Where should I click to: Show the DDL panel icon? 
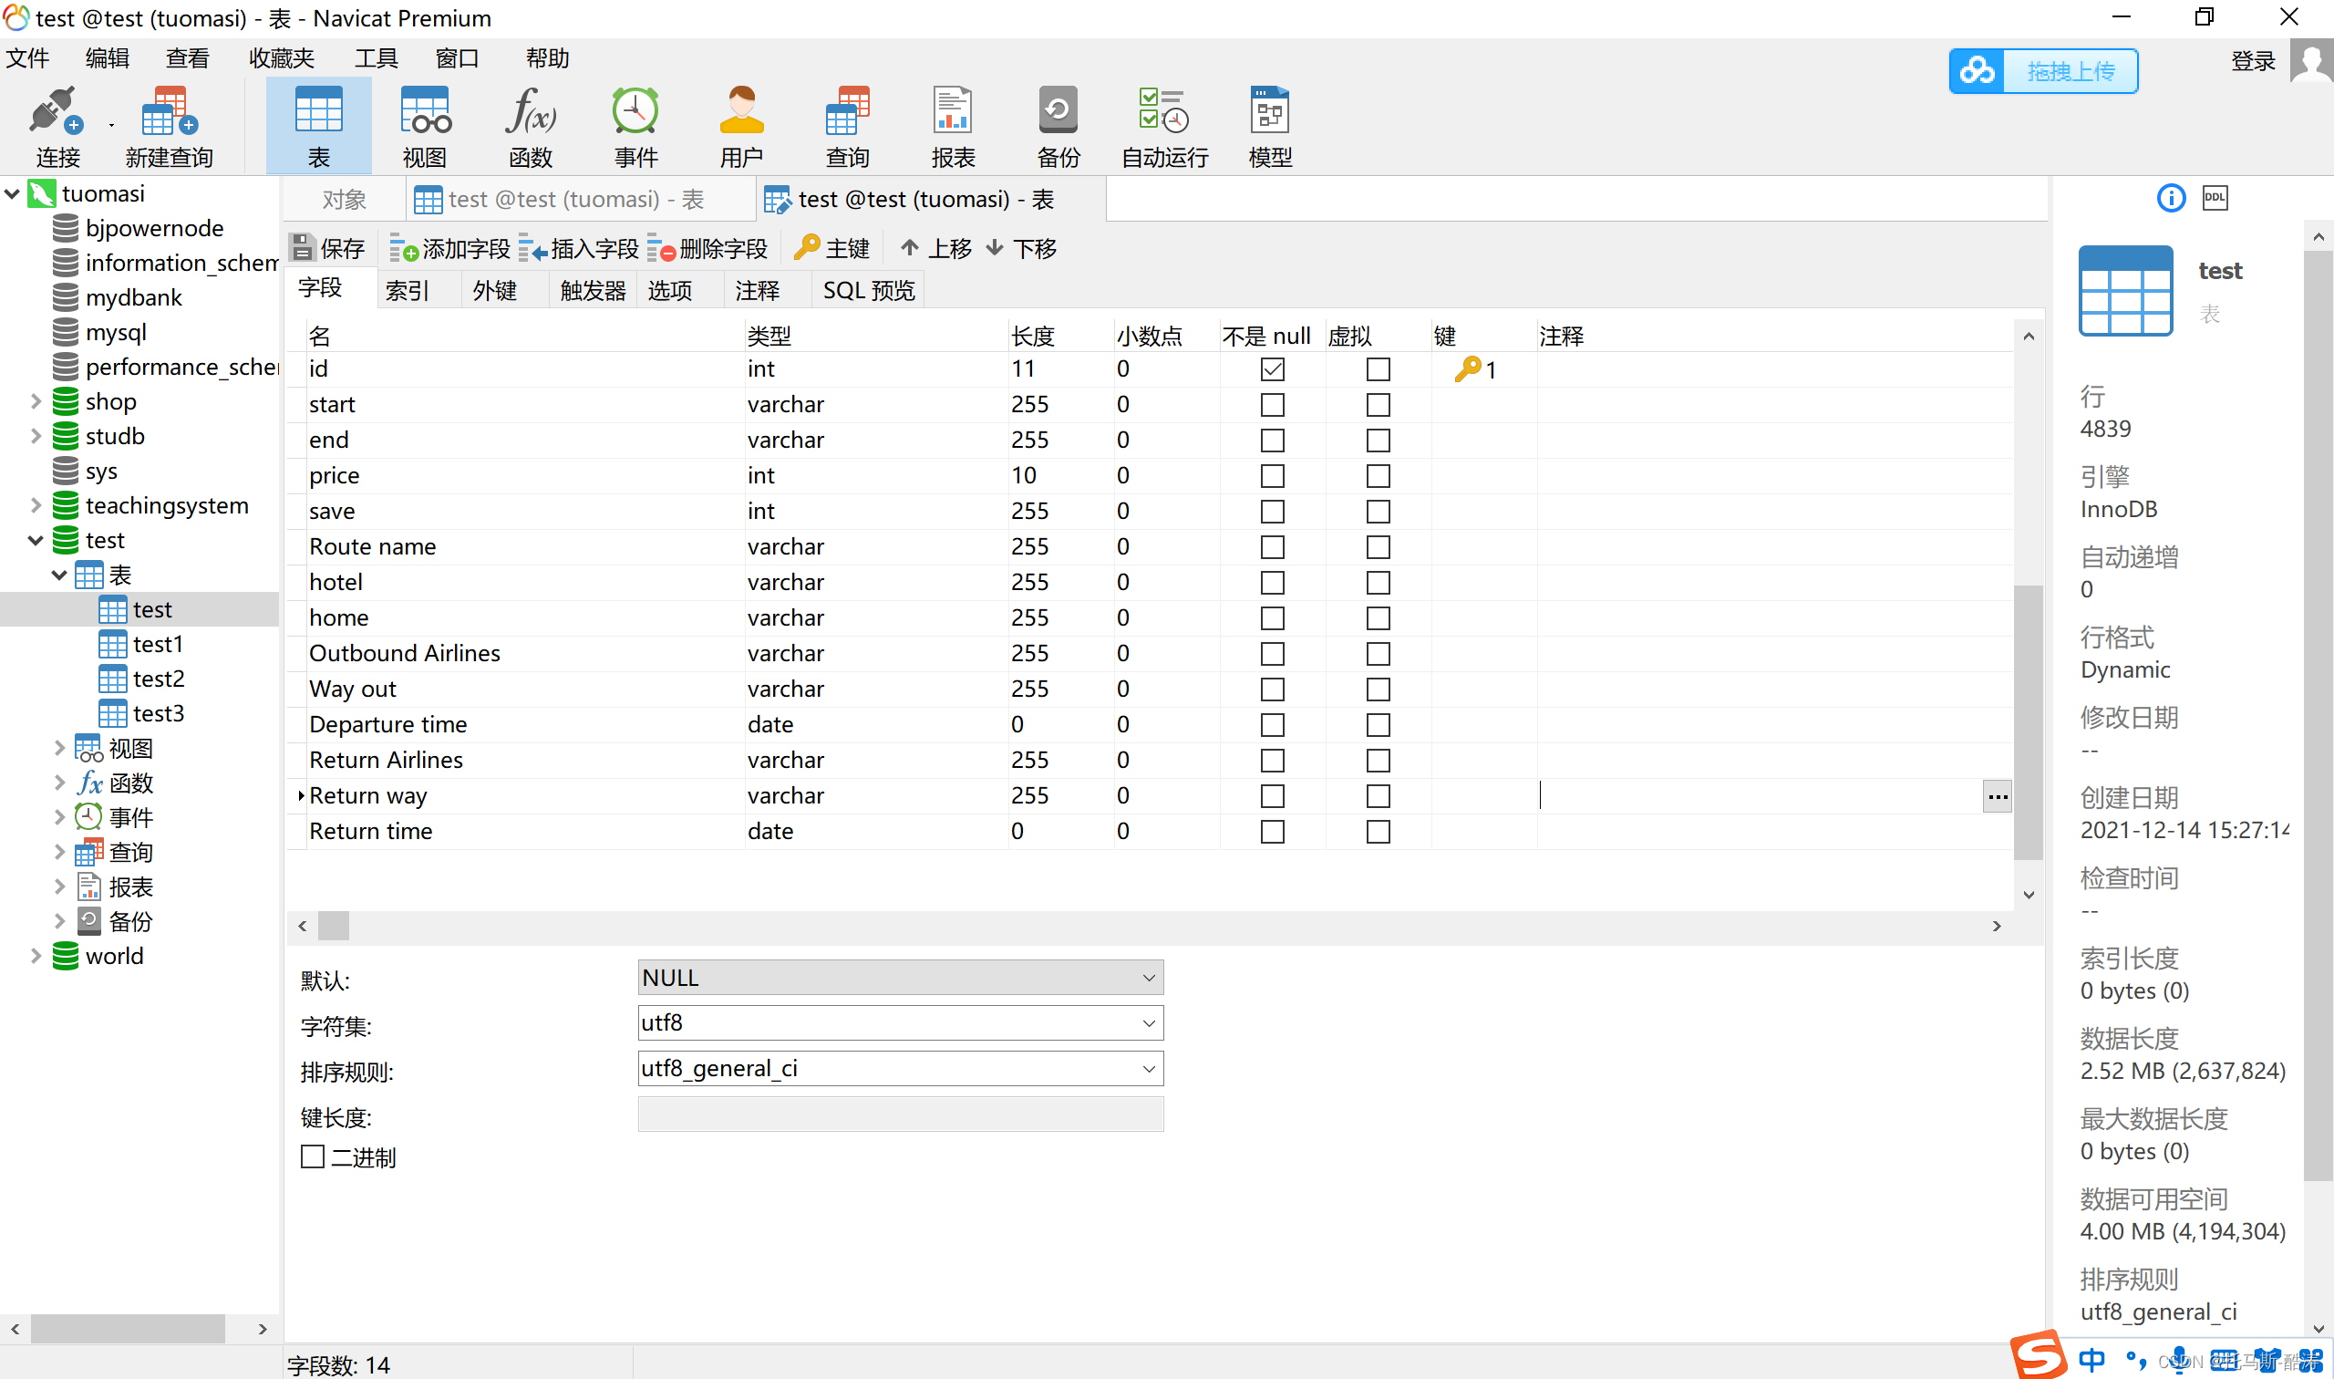coord(2215,198)
